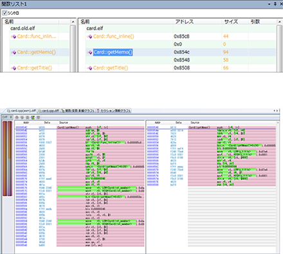The image size is (283, 254).
Task: Click Card::getMemo() function icon in card.old.elf list
Action: (14, 52)
